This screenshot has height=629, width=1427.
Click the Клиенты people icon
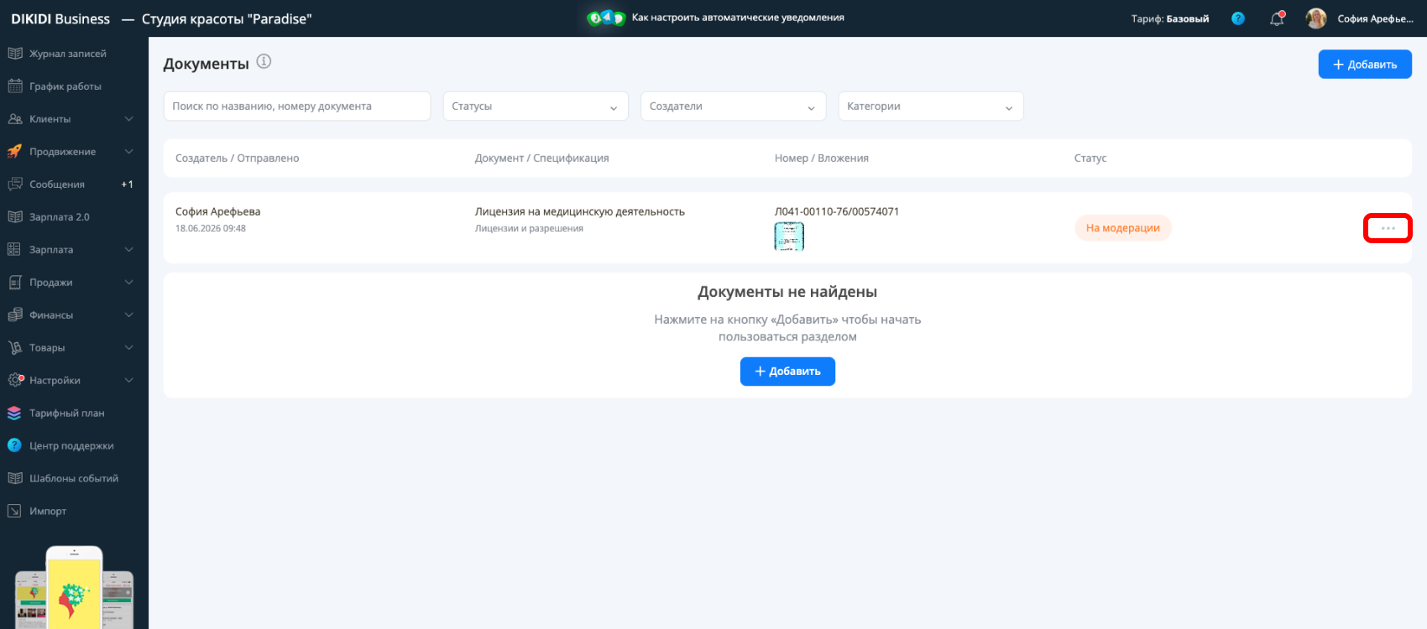point(14,119)
